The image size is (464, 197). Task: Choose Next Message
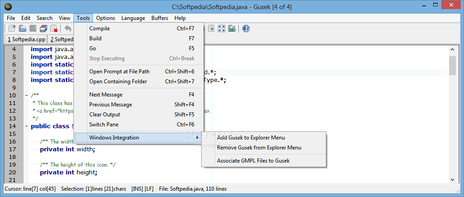(x=139, y=95)
